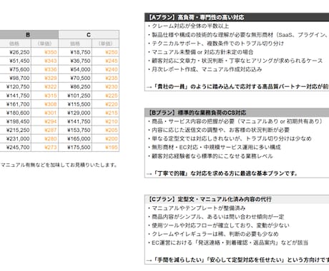Click cell containing ¥36,750
Viewport: 329px width, 271px height.
(75, 61)
